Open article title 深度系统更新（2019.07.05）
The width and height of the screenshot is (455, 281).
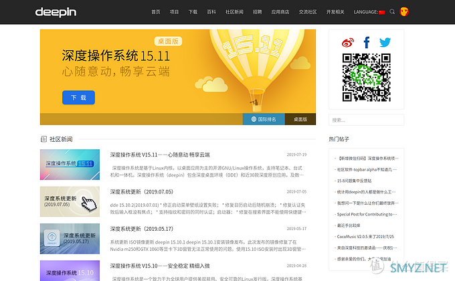(x=142, y=192)
